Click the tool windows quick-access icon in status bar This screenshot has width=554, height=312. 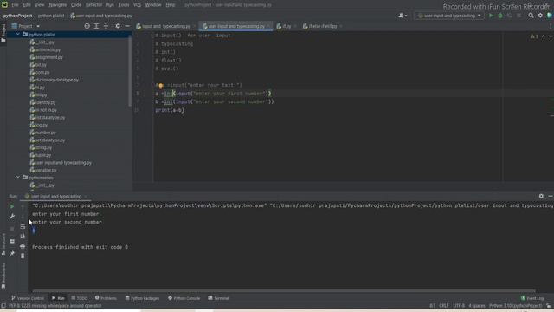point(3,306)
